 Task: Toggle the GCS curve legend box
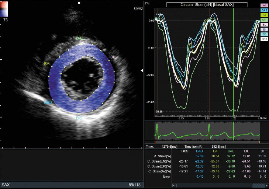click(264, 38)
